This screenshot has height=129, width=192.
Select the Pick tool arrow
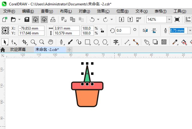pos(5,42)
